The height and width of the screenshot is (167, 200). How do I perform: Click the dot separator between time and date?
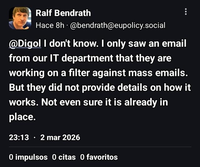click(x=35, y=137)
